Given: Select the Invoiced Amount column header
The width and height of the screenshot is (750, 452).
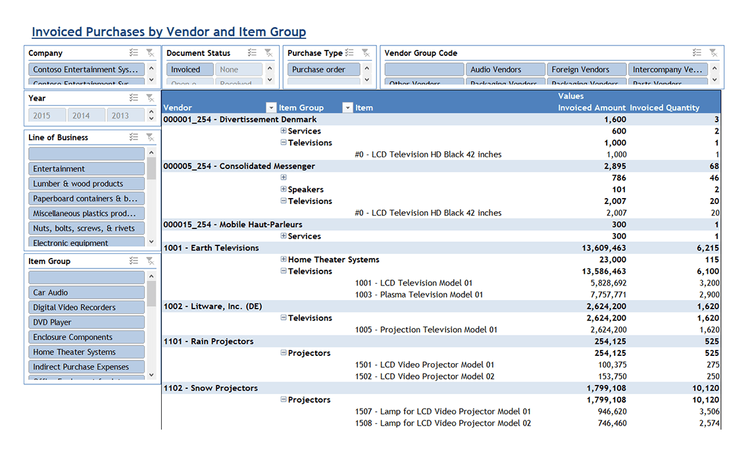Looking at the screenshot, I should [x=591, y=108].
